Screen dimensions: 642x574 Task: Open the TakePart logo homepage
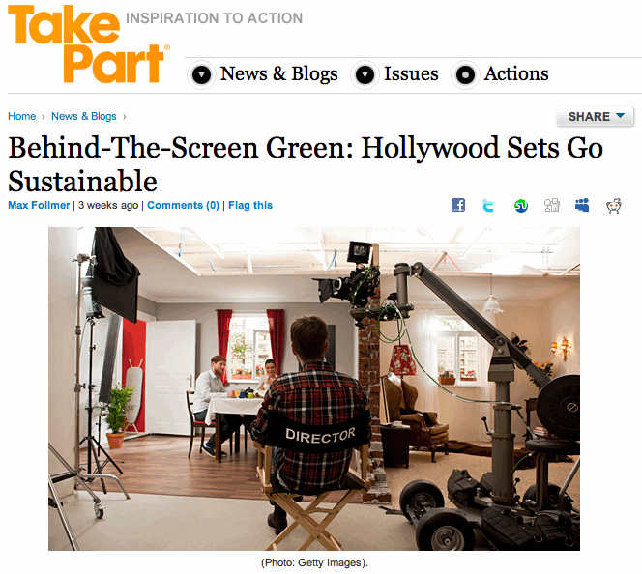point(89,43)
